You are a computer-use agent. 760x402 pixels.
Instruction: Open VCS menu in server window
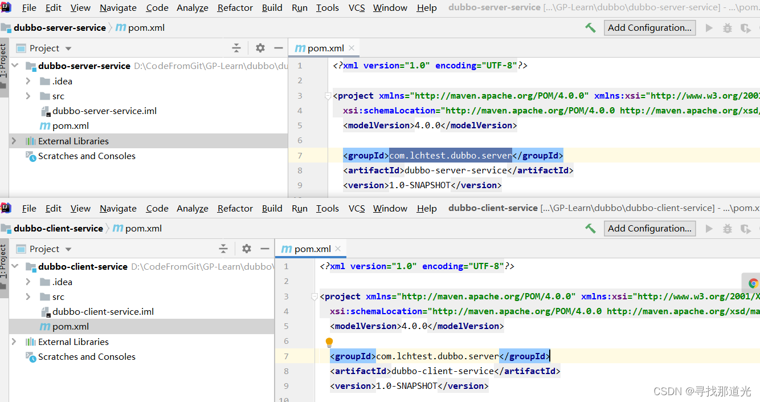[x=357, y=7]
